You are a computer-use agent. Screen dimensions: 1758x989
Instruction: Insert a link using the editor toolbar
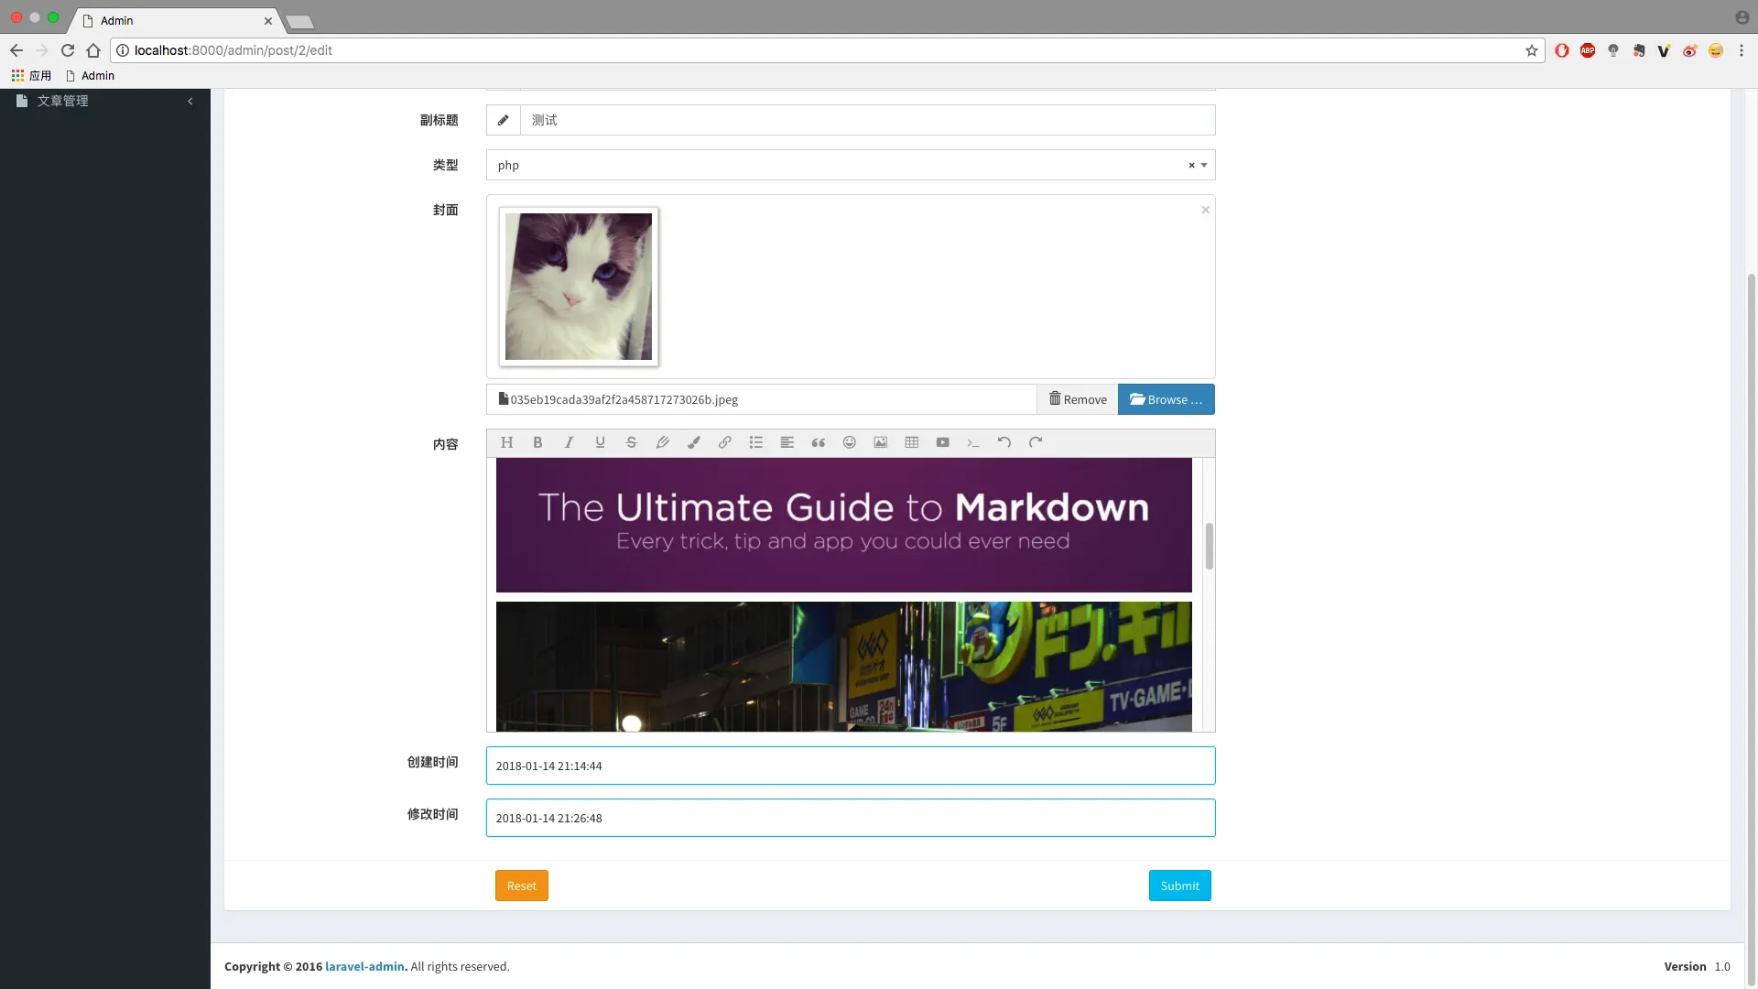coord(724,442)
